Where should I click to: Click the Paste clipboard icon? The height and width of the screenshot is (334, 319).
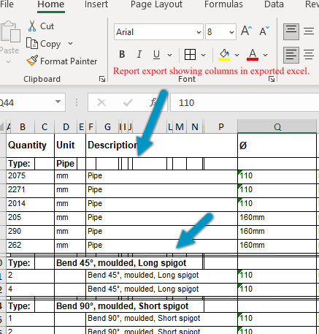click(10, 32)
